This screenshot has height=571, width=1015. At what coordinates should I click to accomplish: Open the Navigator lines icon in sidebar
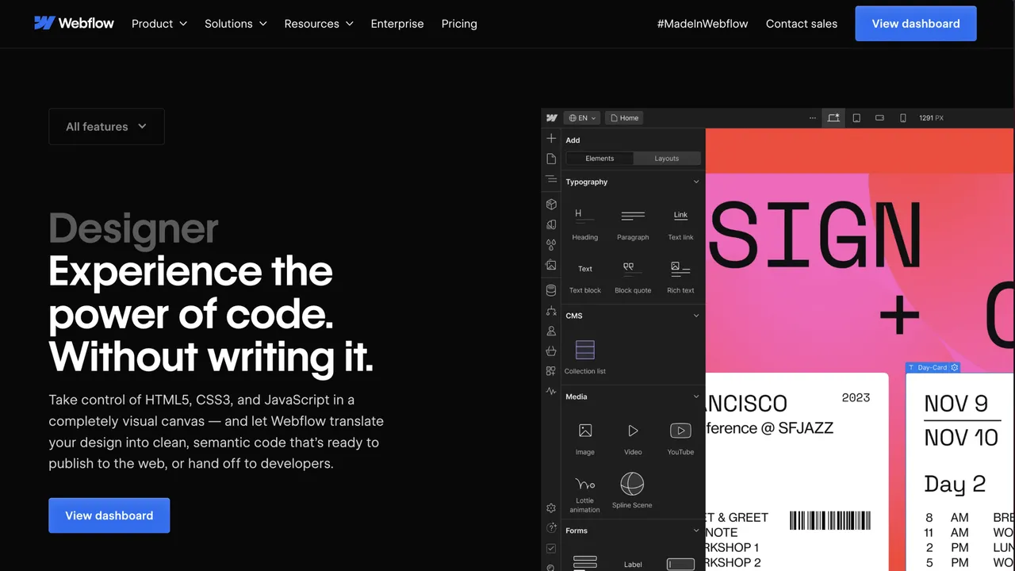pos(551,179)
